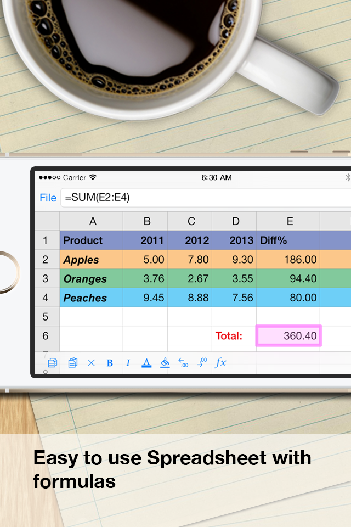351x527 pixels.
Task: Select cell with value 7.56
Action: [234, 298]
